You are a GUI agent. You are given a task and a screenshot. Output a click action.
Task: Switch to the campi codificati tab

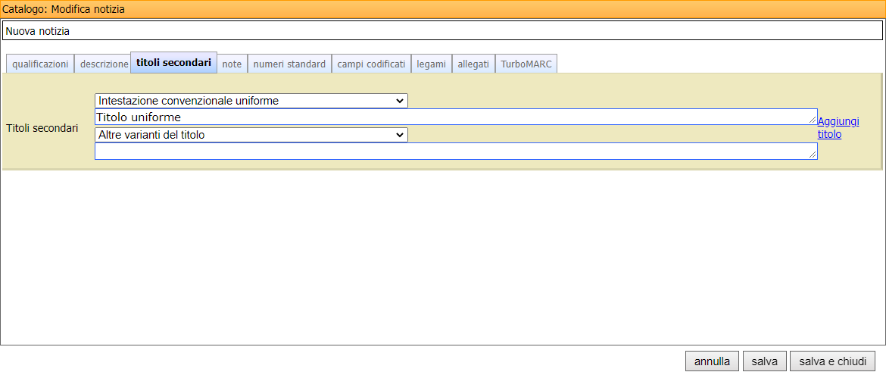[371, 64]
